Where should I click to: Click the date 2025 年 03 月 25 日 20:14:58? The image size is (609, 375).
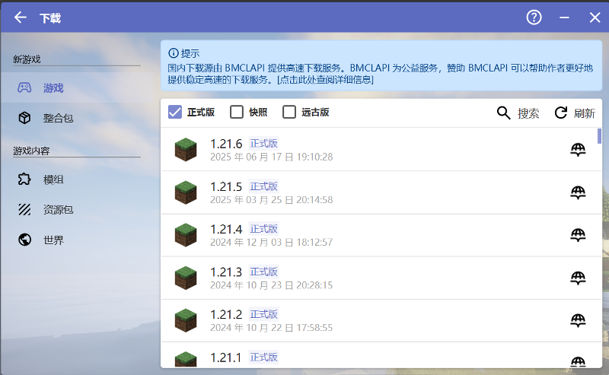click(272, 199)
